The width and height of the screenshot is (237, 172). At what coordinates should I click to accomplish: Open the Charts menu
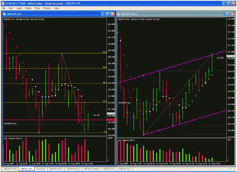(28, 8)
